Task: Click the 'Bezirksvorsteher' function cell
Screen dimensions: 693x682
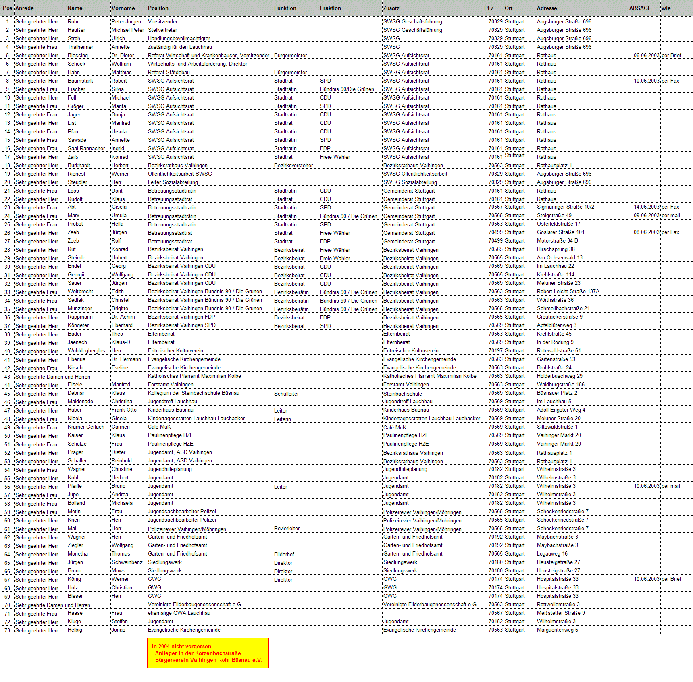Action: point(293,166)
